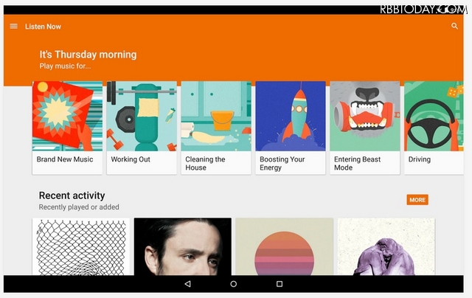
Task: Open the Working Out station artwork
Action: pyautogui.click(x=142, y=116)
